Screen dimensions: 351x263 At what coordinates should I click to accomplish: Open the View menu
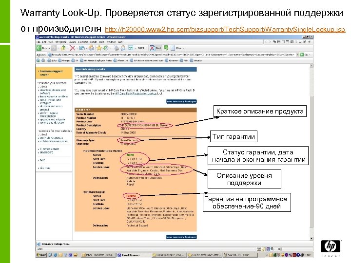[x=51, y=42]
